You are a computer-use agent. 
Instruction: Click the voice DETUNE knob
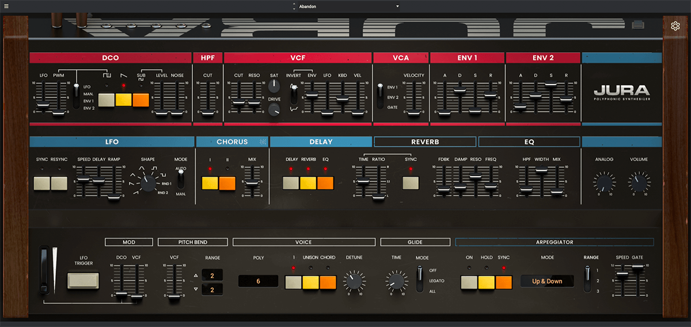(354, 281)
